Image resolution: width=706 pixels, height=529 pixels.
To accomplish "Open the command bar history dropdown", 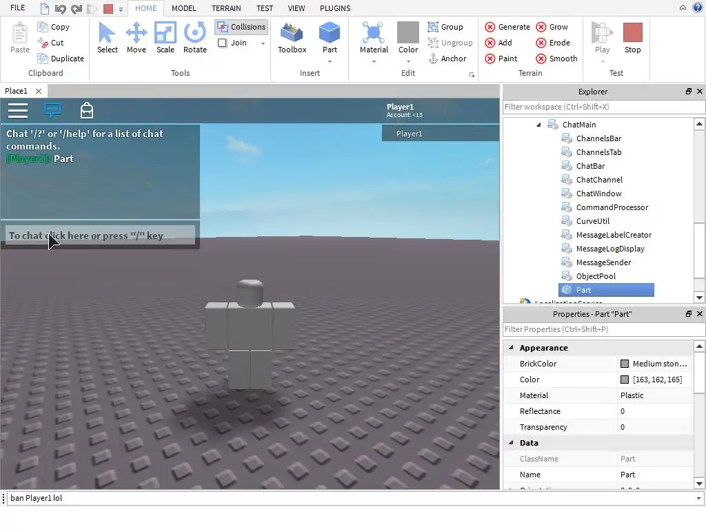I will [x=698, y=499].
